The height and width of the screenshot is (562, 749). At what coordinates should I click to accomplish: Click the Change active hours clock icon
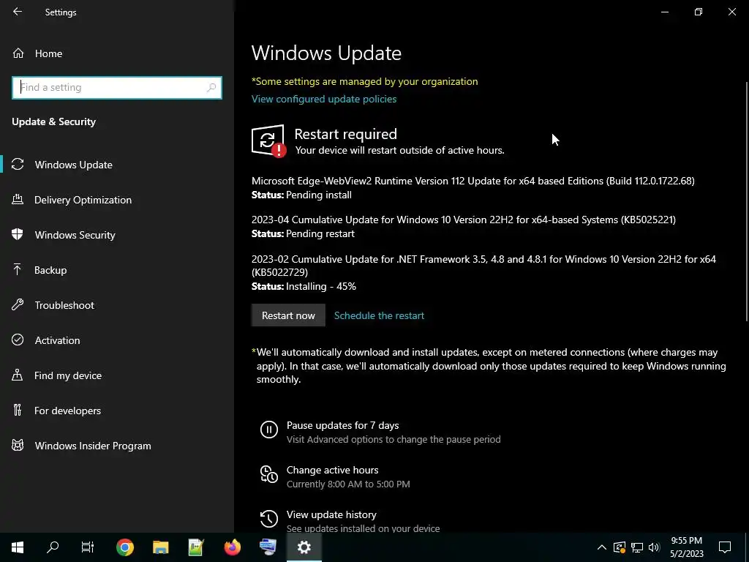coord(269,474)
